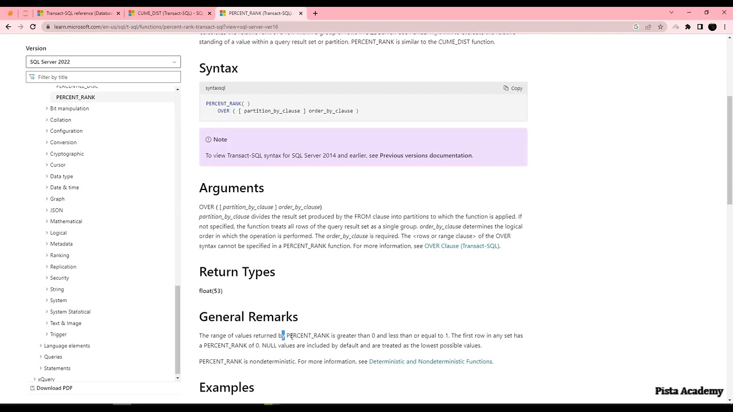Image resolution: width=733 pixels, height=412 pixels.
Task: Expand Queries in the sidebar
Action: [41, 357]
